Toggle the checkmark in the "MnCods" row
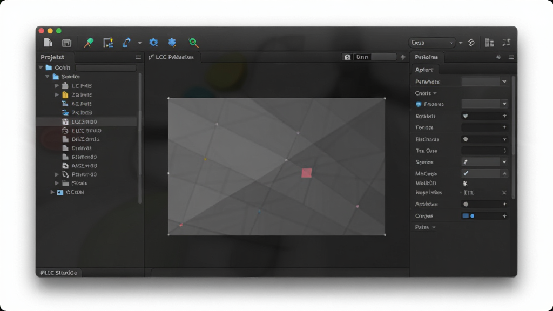 (466, 173)
